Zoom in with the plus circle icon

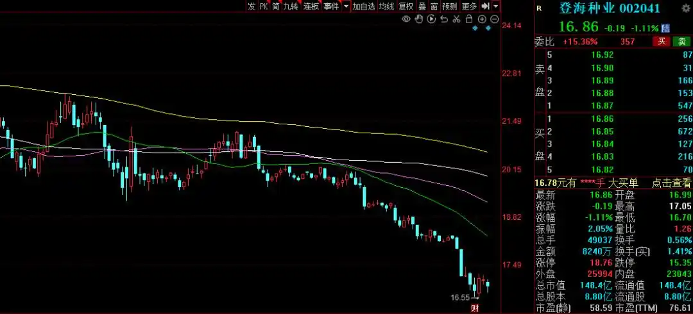coord(482,19)
